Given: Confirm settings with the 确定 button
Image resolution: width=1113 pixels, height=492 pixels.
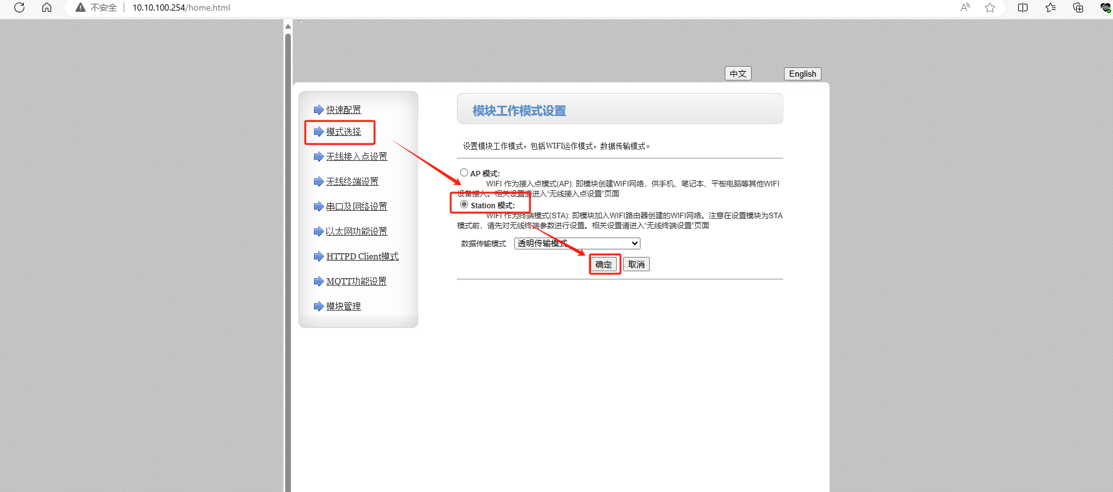Looking at the screenshot, I should click(x=604, y=264).
